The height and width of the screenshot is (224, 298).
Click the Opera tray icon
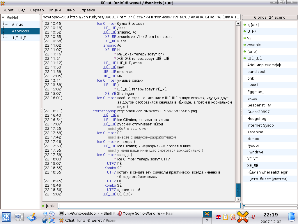click(x=253, y=217)
